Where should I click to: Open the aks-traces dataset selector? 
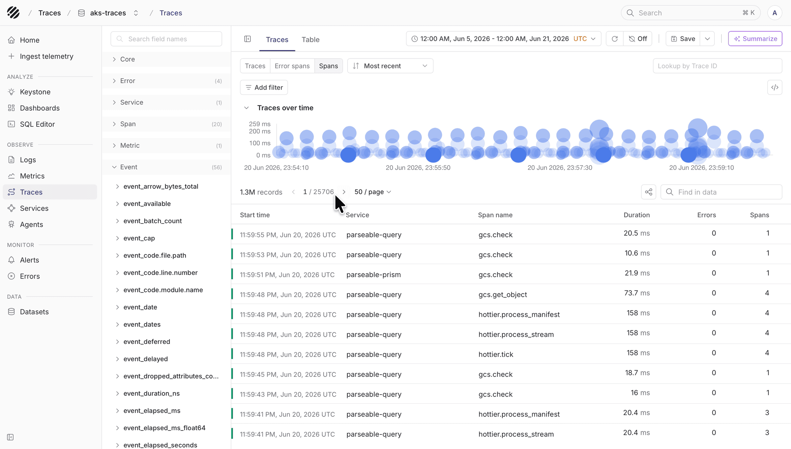(108, 13)
